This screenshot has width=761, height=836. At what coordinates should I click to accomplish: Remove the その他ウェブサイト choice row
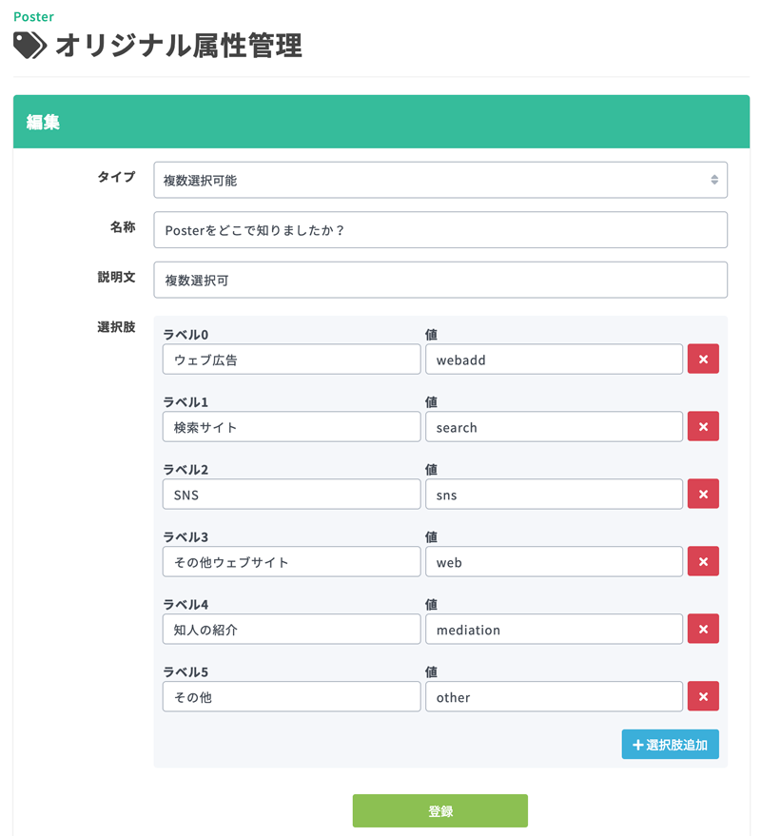point(703,561)
